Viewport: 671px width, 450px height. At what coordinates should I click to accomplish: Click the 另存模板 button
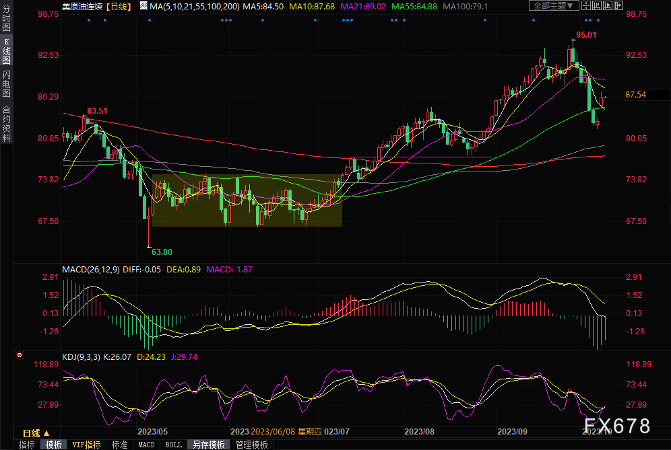tap(208, 445)
